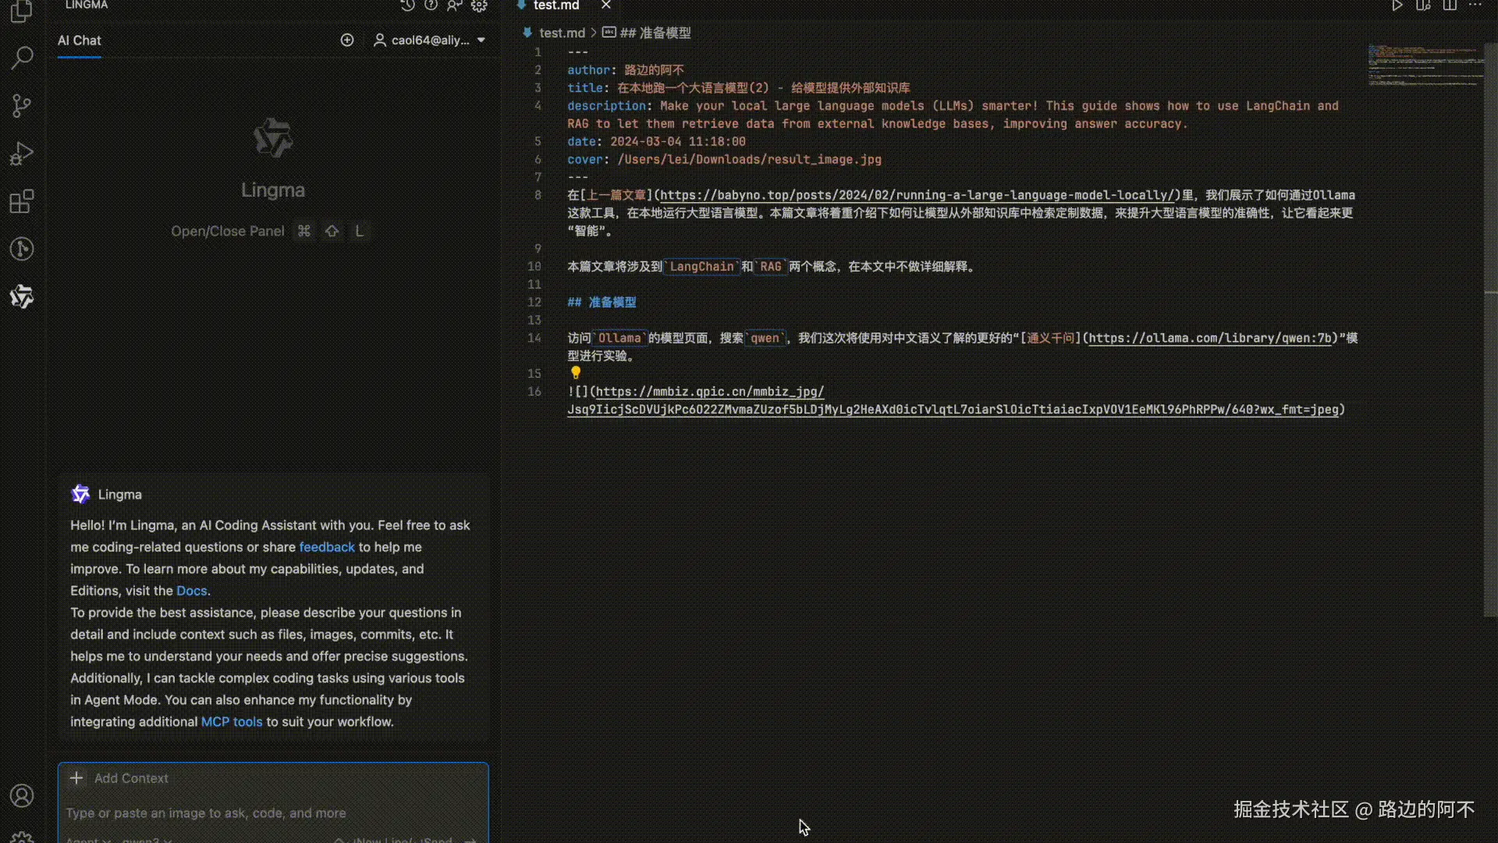The width and height of the screenshot is (1498, 843).
Task: Click line number 16 in the gutter
Action: click(534, 392)
